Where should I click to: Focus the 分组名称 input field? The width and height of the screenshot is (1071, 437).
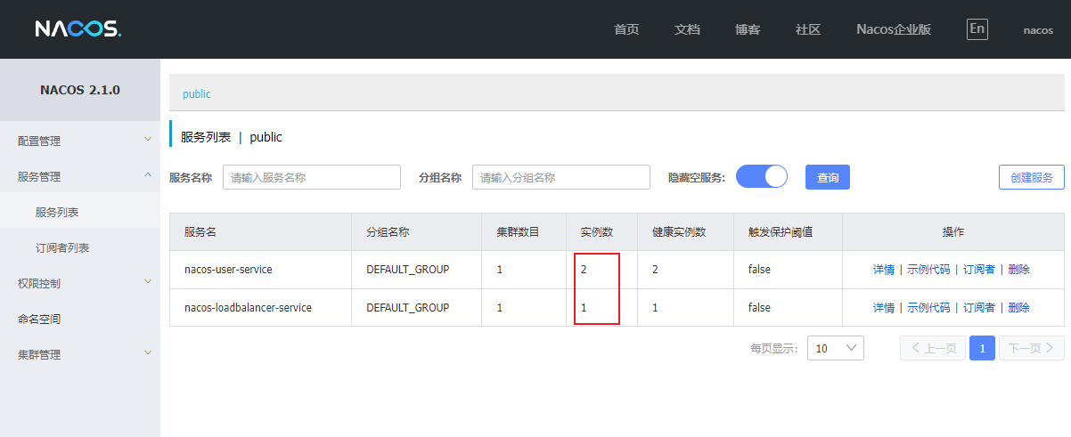[561, 177]
